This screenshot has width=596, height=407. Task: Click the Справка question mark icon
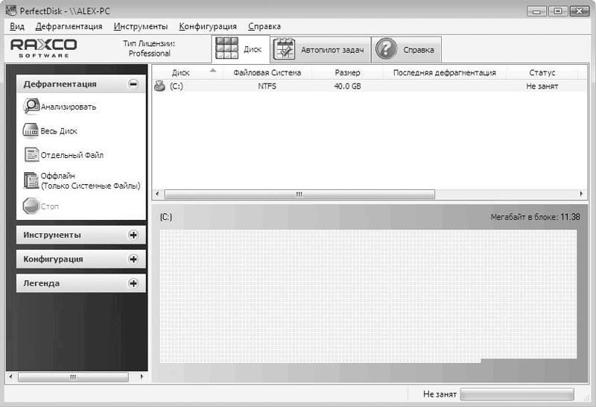click(x=385, y=50)
